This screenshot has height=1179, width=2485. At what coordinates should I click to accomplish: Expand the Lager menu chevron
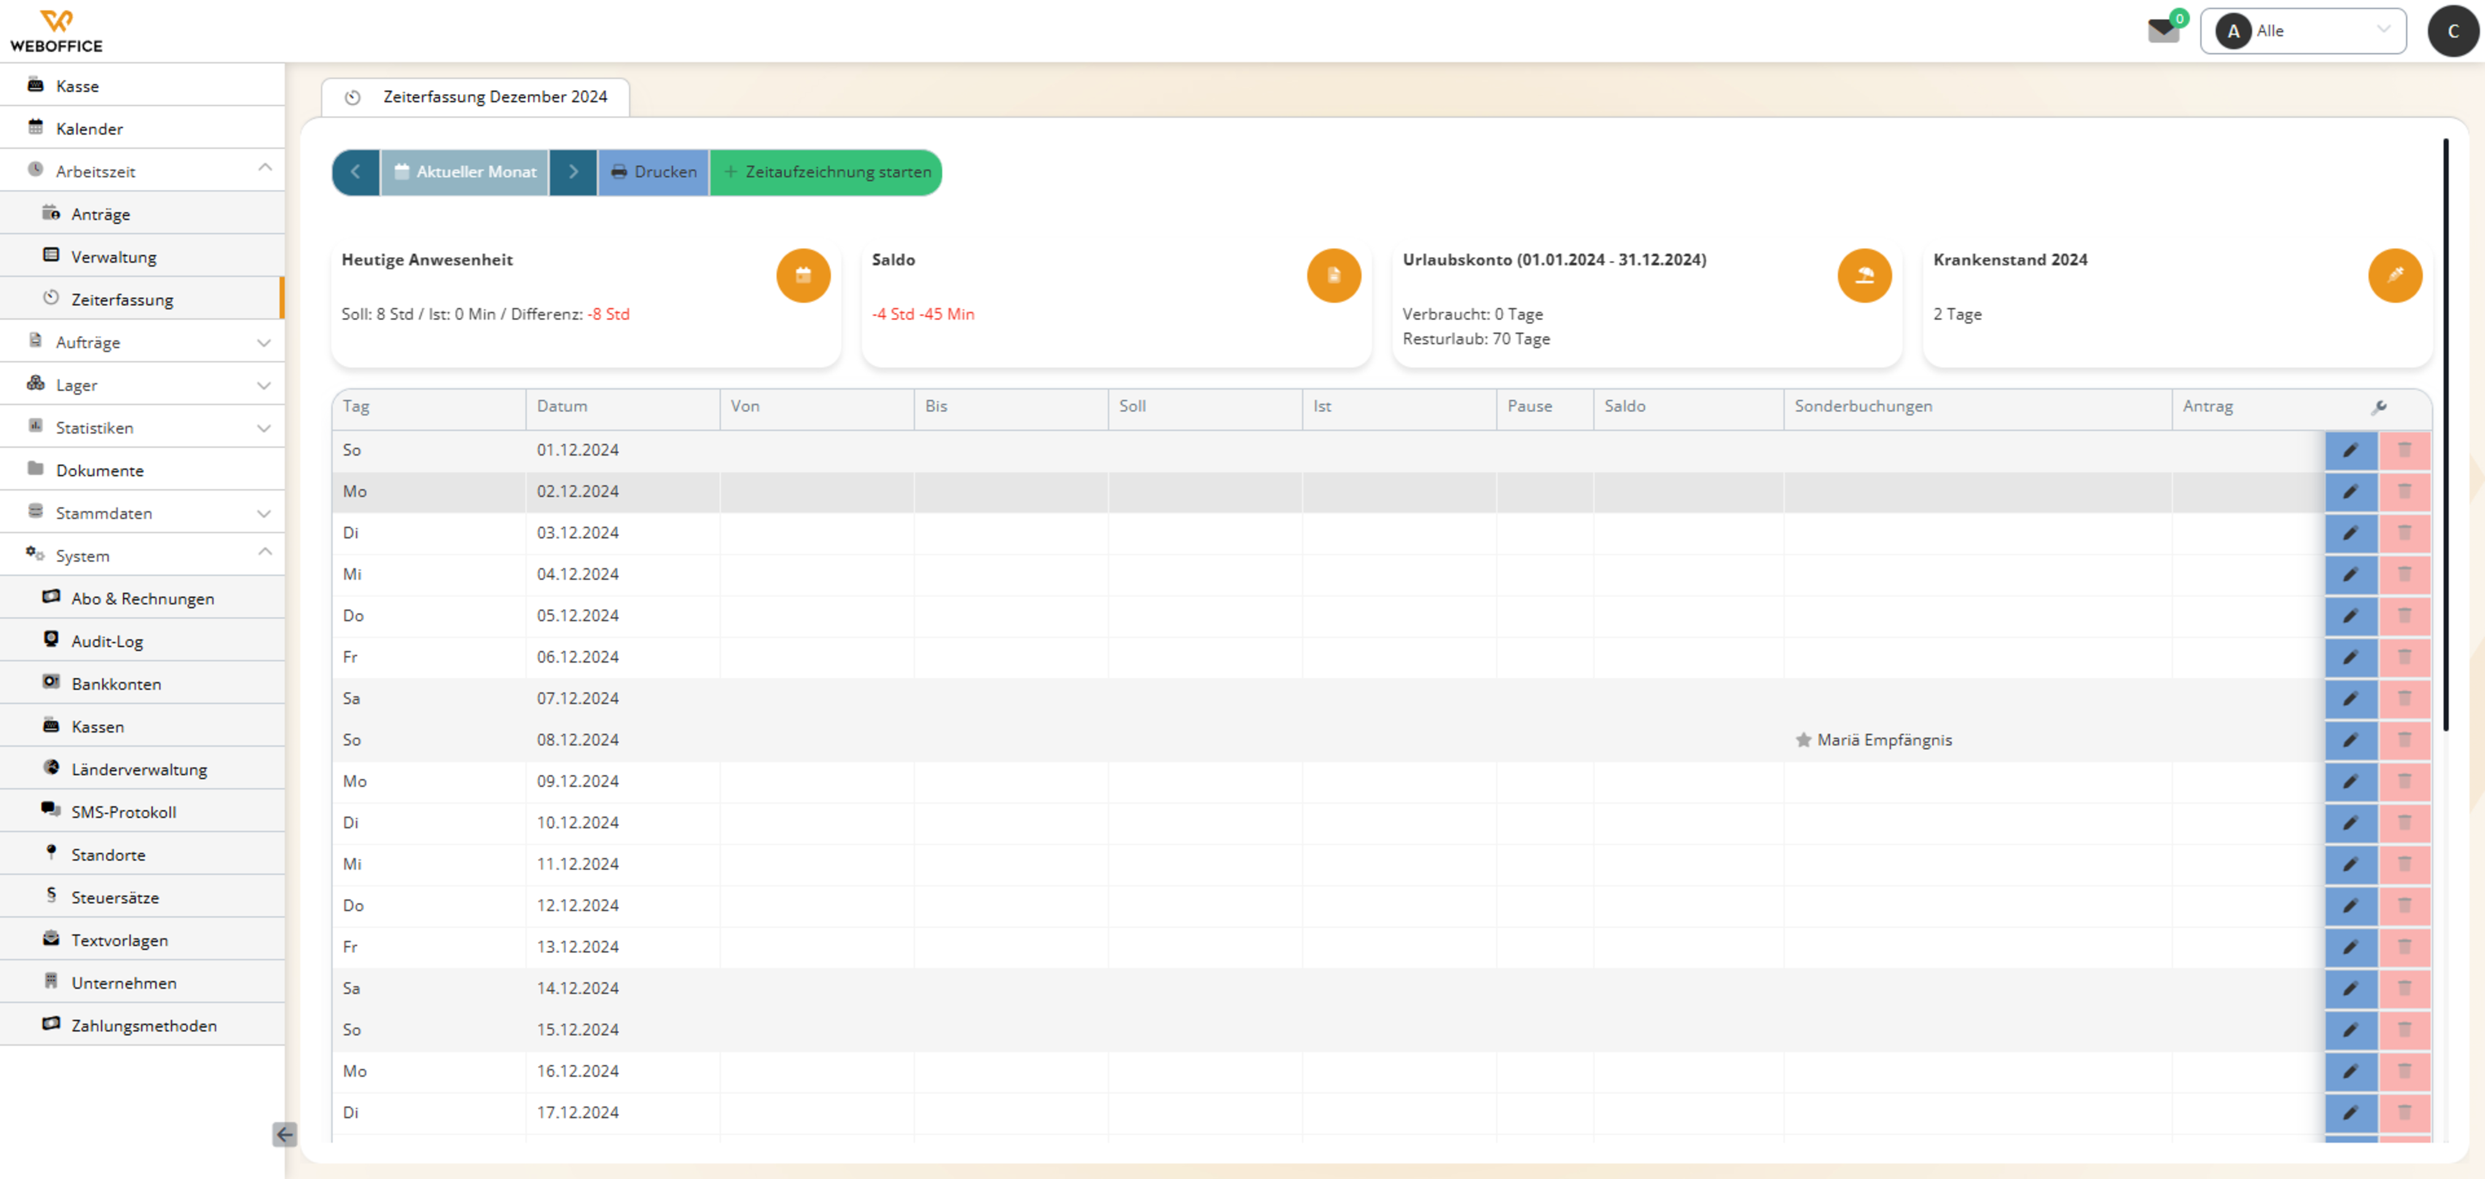pos(264,385)
